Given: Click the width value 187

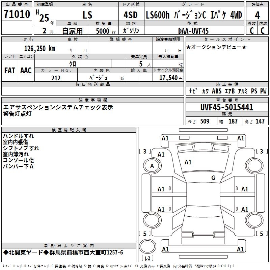Looking at the screenshot, I should point(233,121).
